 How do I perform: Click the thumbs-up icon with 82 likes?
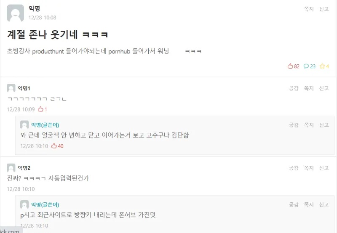[x=290, y=66]
